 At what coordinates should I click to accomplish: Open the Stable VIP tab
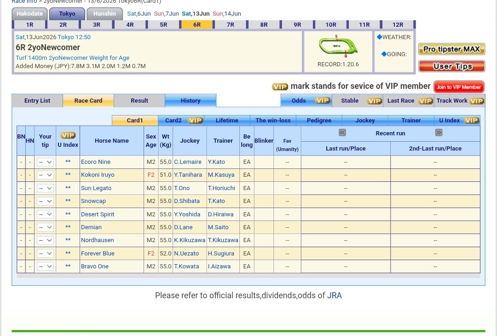[358, 100]
